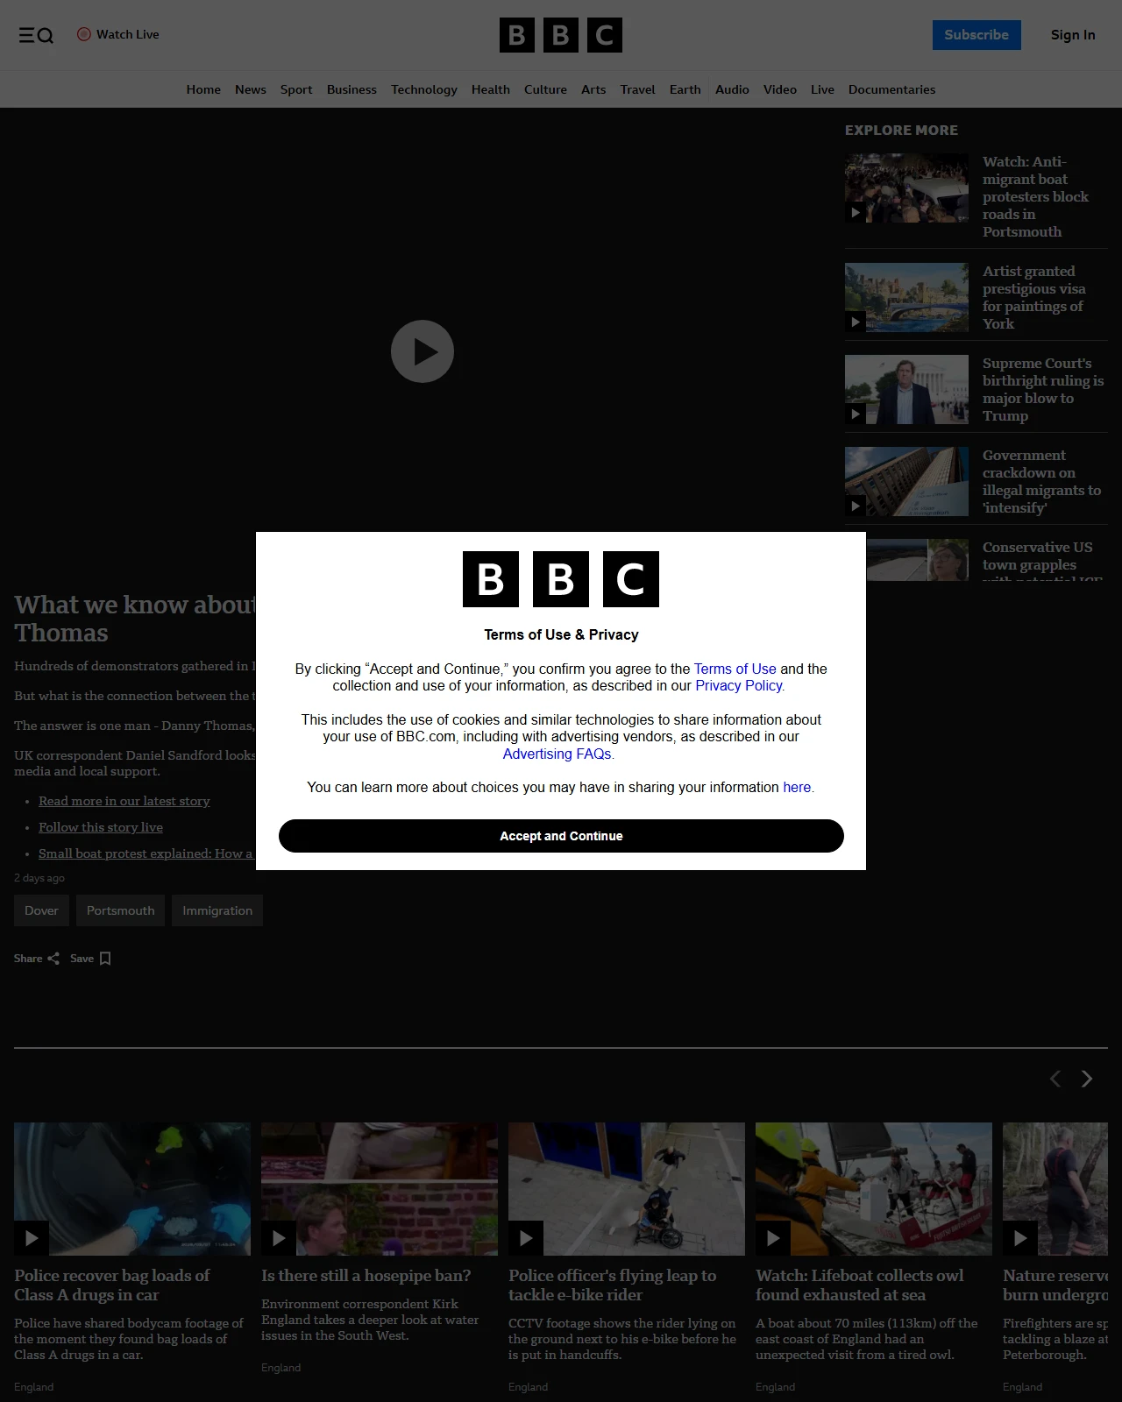Screen dimensions: 1122x1402
Task: Open 'Read more in our latest story' link
Action: click(x=124, y=801)
